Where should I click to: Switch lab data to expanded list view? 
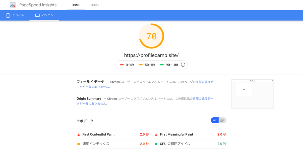[x=222, y=120]
